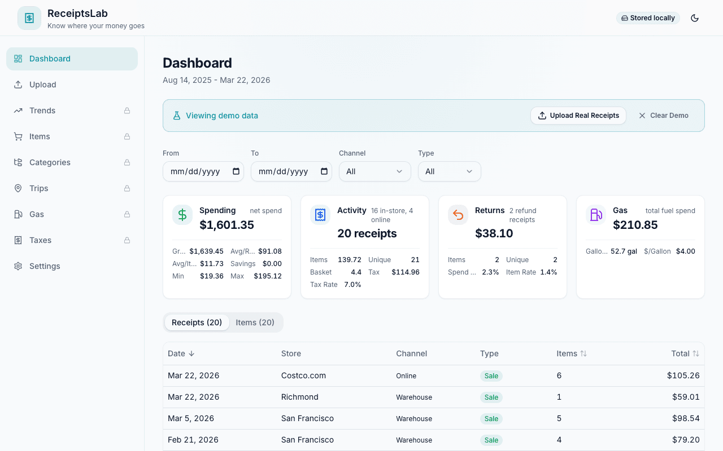Open the Dashboard section icon

click(18, 58)
